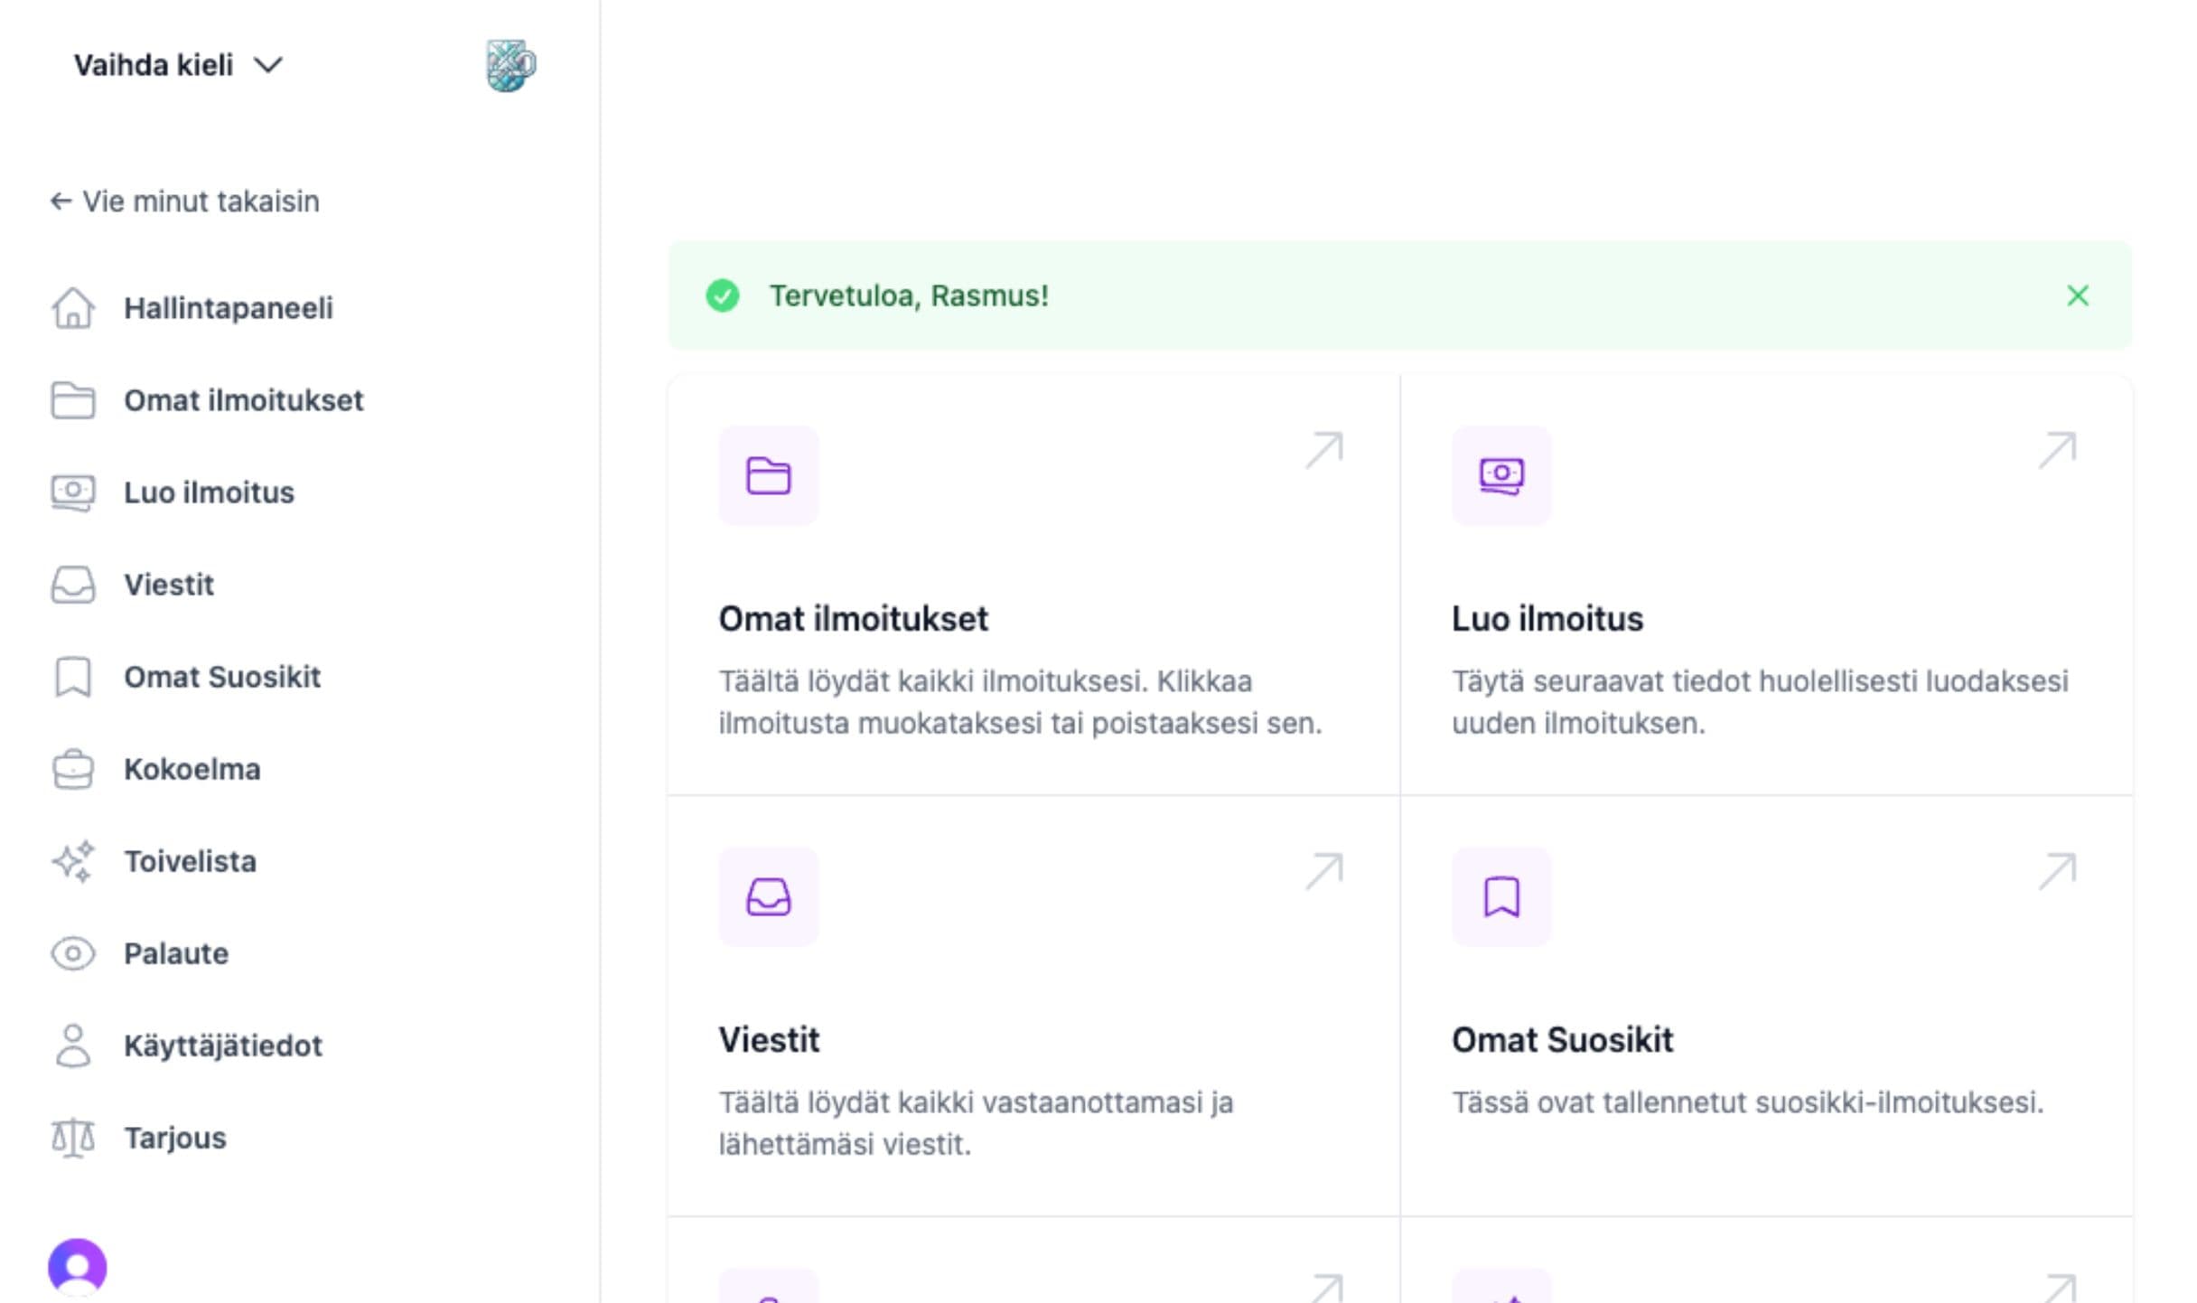
Task: Click the Viestit inbox icon in the sidebar
Action: (73, 585)
